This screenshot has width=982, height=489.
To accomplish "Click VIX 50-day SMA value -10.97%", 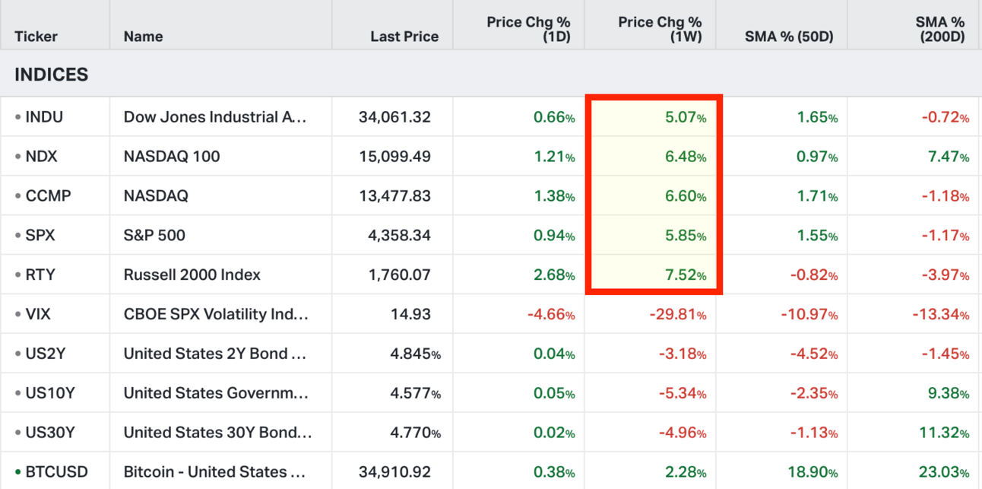I will pos(810,314).
